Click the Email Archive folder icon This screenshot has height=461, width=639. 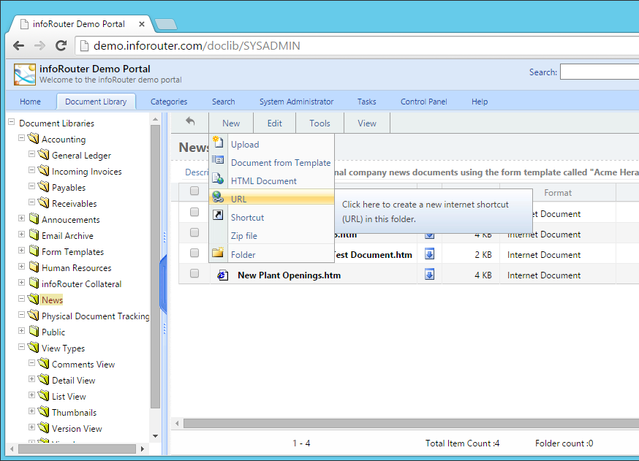(34, 235)
